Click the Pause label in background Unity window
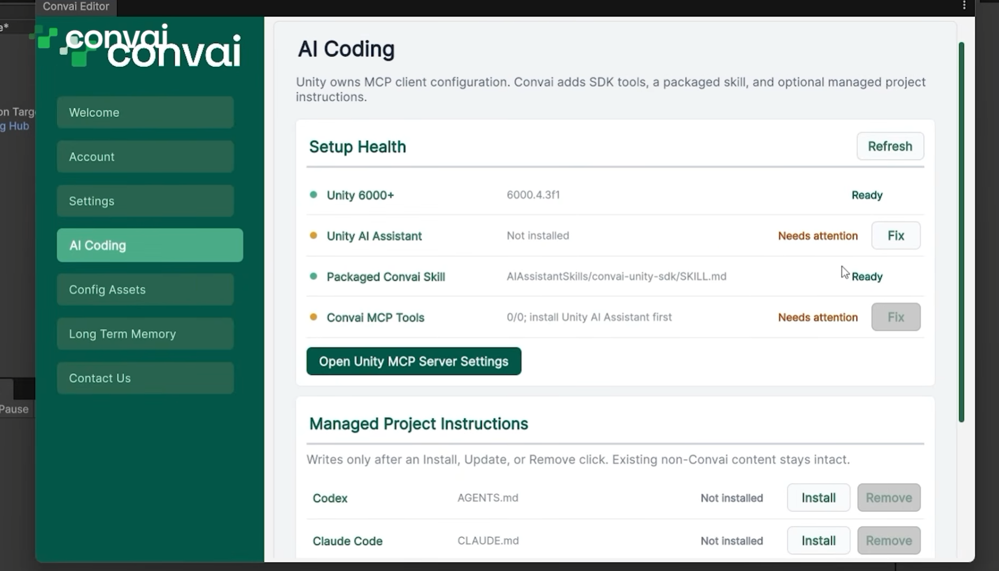This screenshot has width=999, height=571. click(14, 409)
